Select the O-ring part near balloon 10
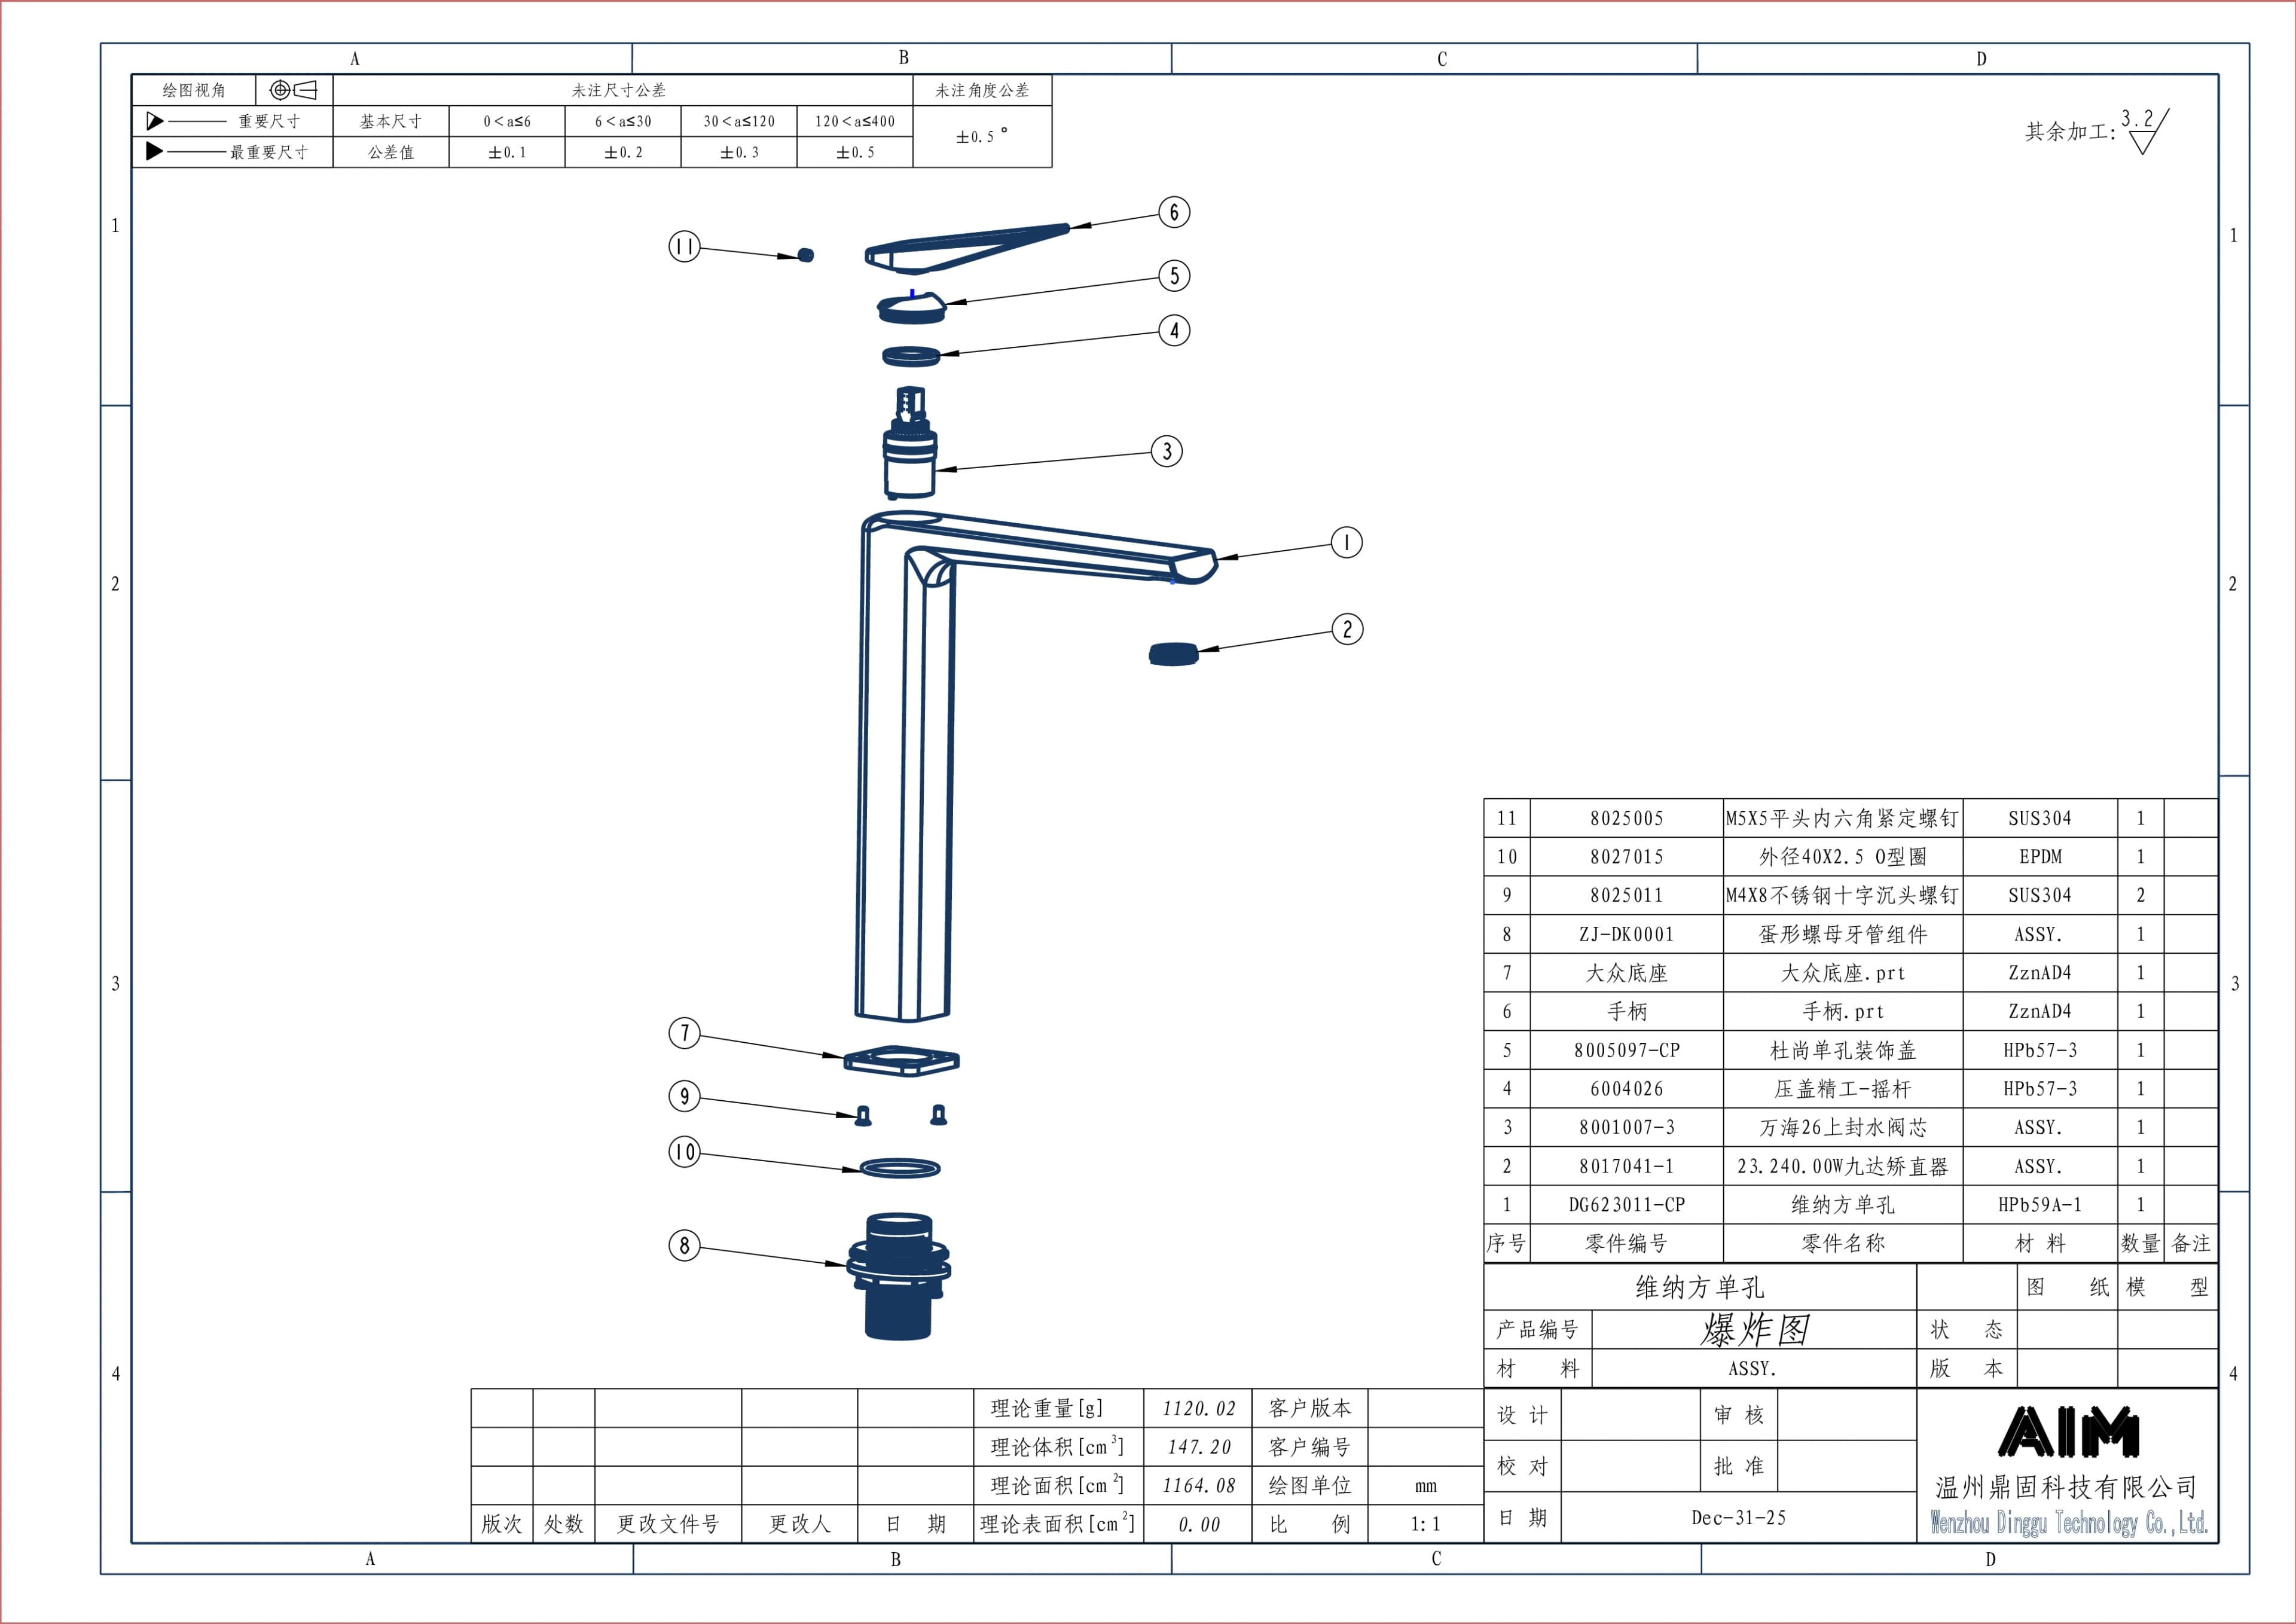 (x=900, y=1168)
